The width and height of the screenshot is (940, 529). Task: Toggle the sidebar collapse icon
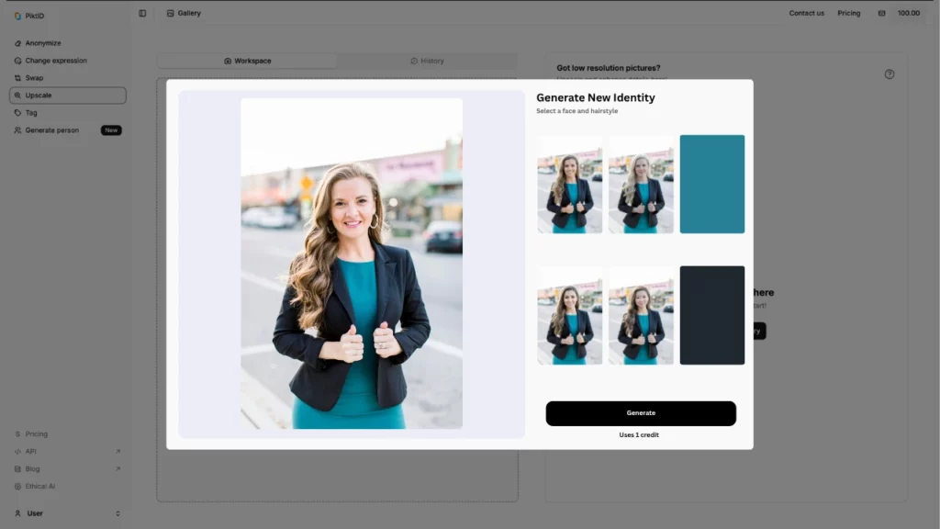tap(141, 13)
